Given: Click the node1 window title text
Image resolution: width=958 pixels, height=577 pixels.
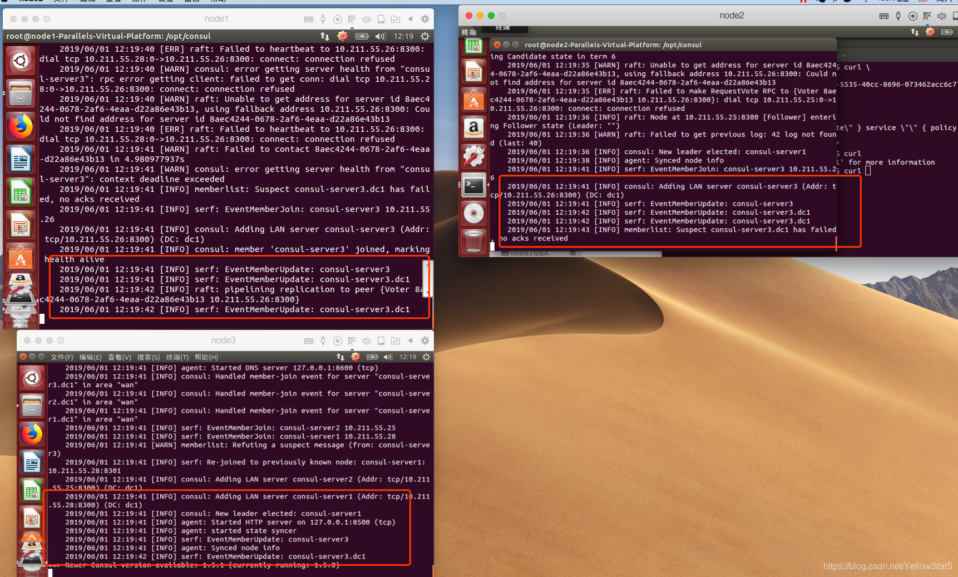Looking at the screenshot, I should 216,19.
